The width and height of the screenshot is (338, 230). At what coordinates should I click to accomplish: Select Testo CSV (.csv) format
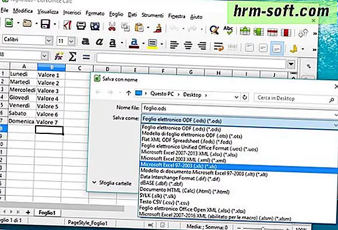164,202
